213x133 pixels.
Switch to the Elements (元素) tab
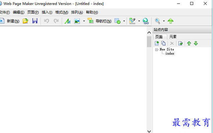[173, 37]
